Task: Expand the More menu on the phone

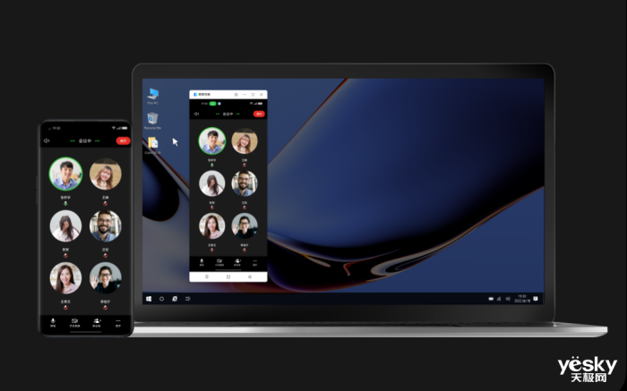Action: pos(118,321)
